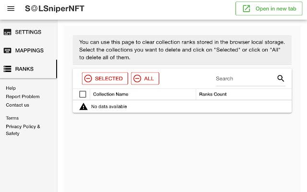The height and width of the screenshot is (192, 307).
Task: Delete selected collections with Selected button
Action: pyautogui.click(x=105, y=79)
